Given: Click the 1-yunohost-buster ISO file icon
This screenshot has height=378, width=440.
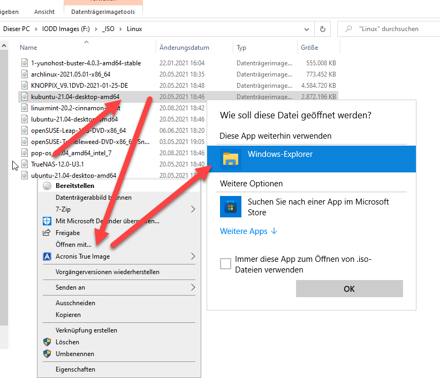Looking at the screenshot, I should coord(25,63).
